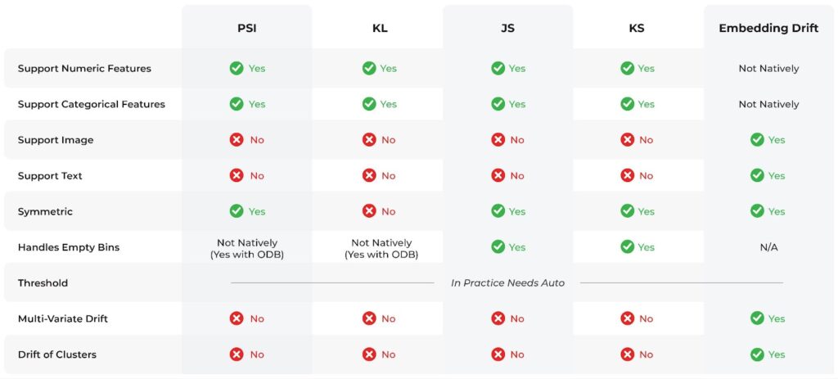The height and width of the screenshot is (379, 838).
Task: Click green check for Embedding Drift of Clusters
Action: coord(757,354)
